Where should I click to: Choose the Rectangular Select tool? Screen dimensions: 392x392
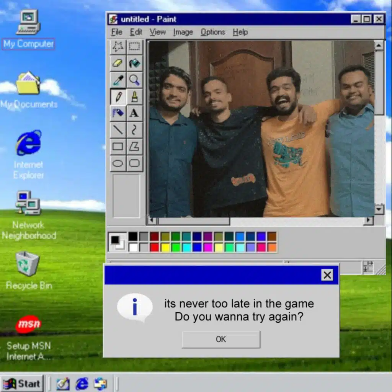[x=134, y=47]
